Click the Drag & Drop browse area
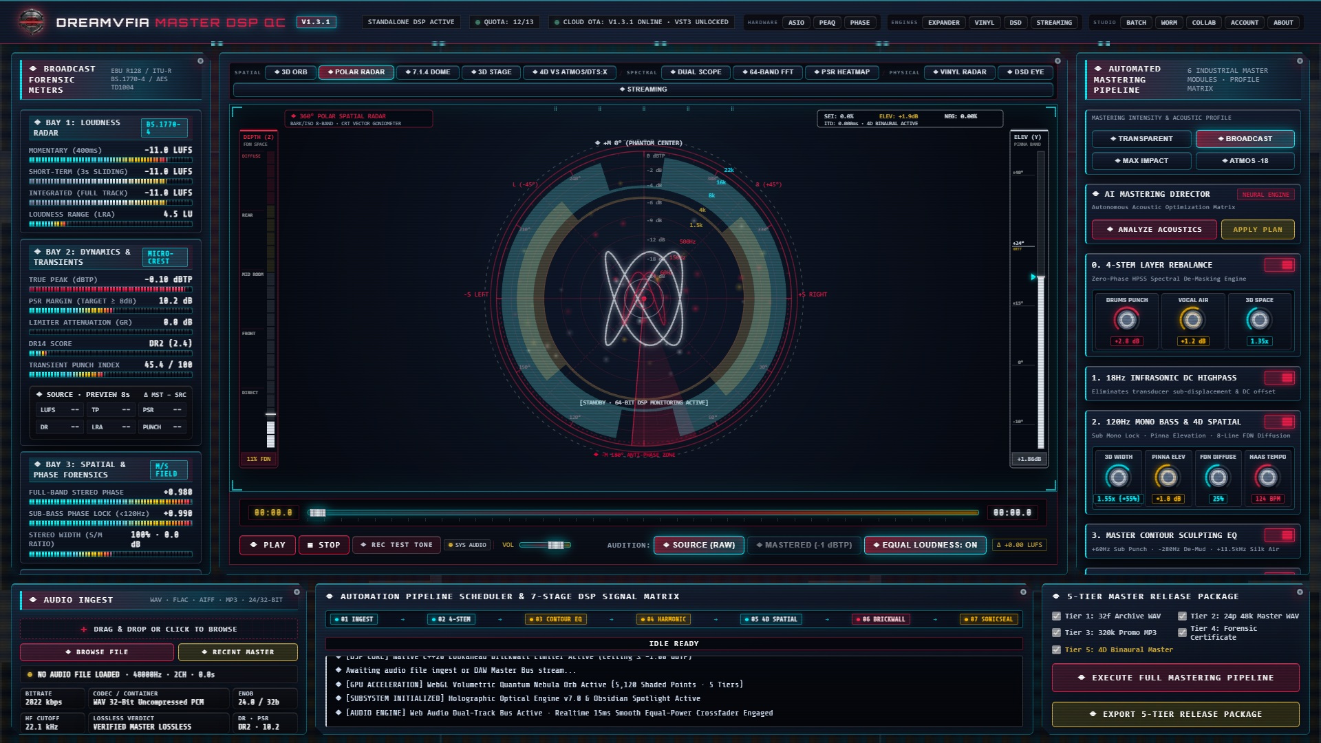 (x=159, y=629)
